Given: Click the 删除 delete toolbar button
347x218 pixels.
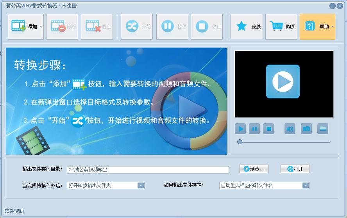Looking at the screenshot, I should point(62,27).
